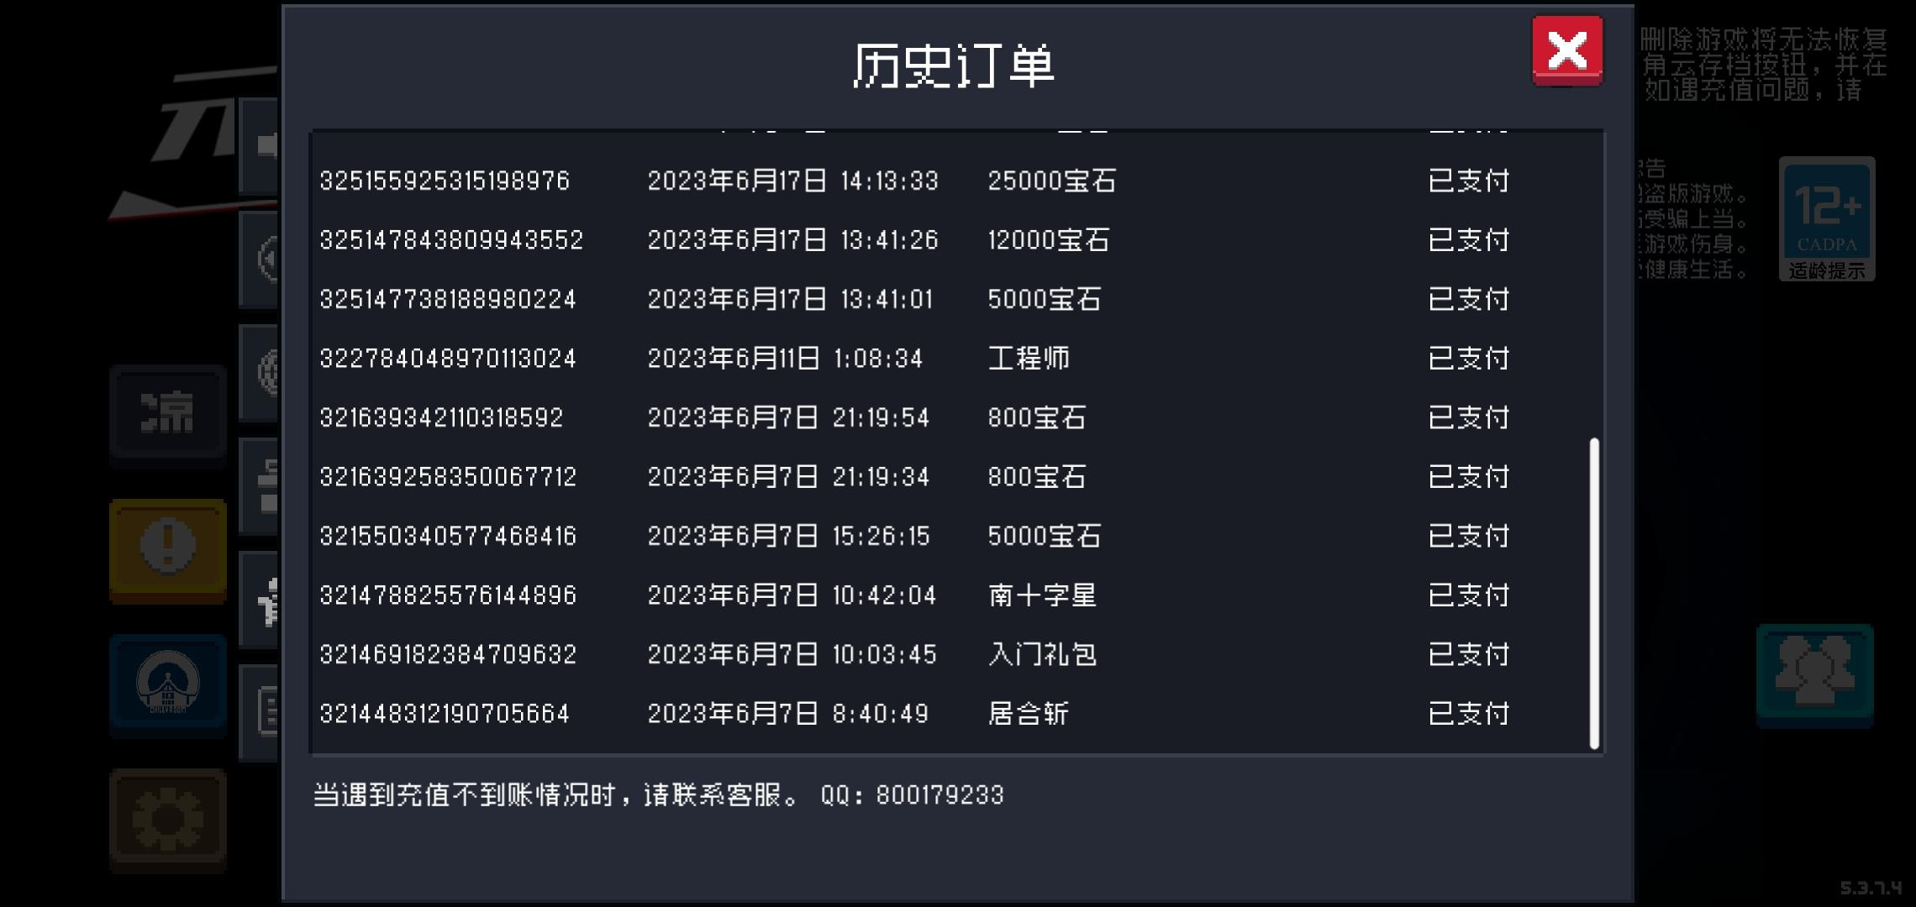Open the friends group icon
The width and height of the screenshot is (1916, 907).
tap(1814, 674)
